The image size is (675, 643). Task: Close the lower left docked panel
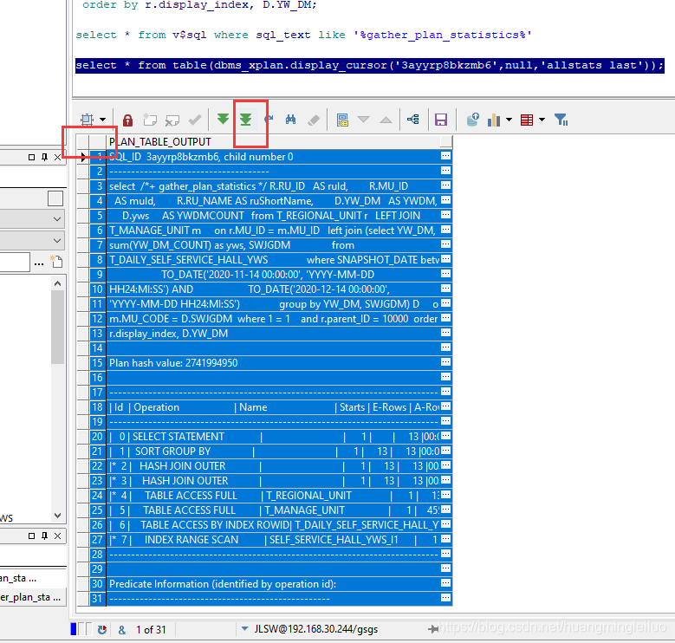tap(57, 536)
